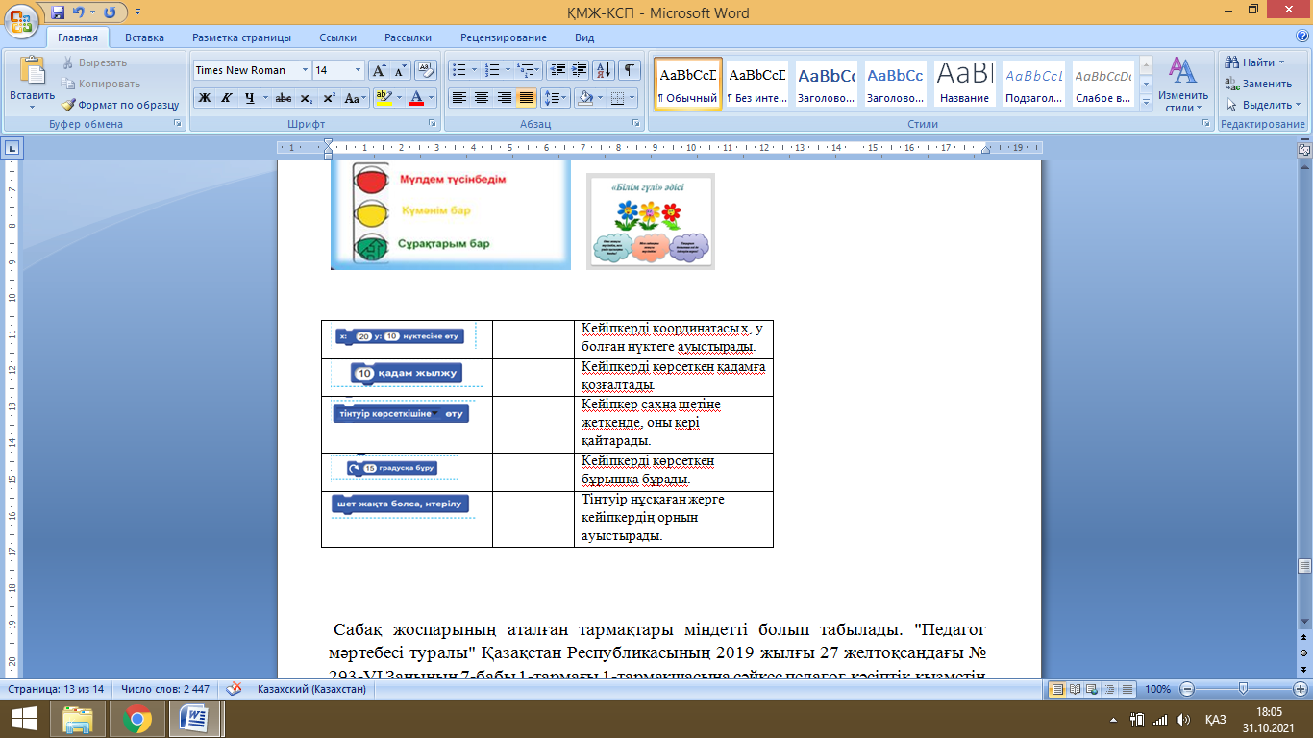The height and width of the screenshot is (738, 1313).
Task: Switch to the Рецензирование tab
Action: coord(503,37)
